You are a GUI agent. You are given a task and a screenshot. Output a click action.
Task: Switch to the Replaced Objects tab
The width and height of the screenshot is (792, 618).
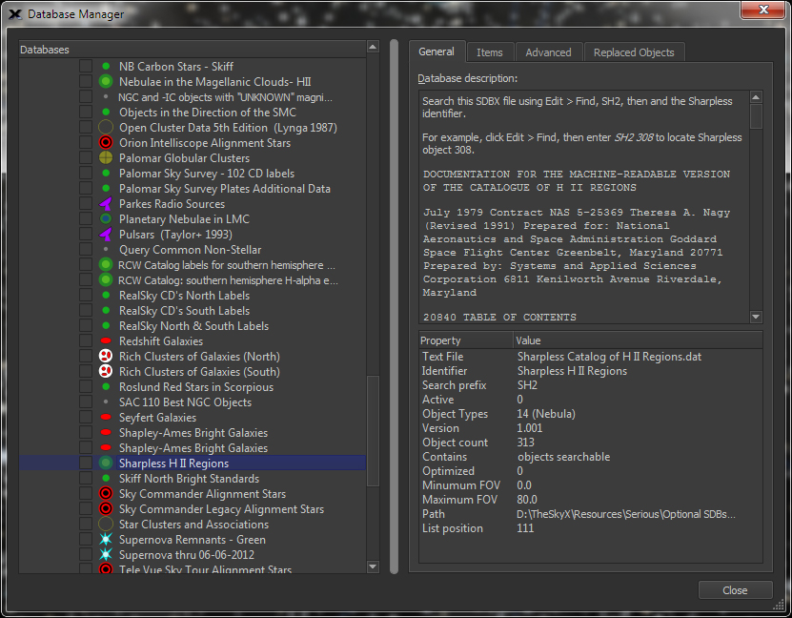[634, 52]
